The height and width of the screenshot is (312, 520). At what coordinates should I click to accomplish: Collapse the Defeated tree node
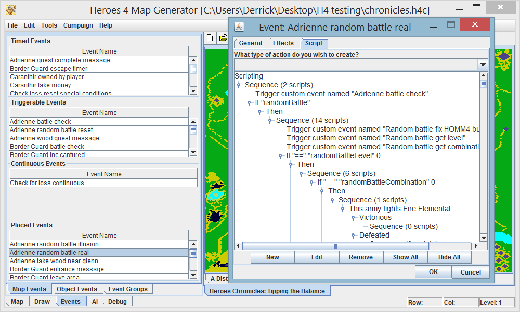tap(353, 236)
